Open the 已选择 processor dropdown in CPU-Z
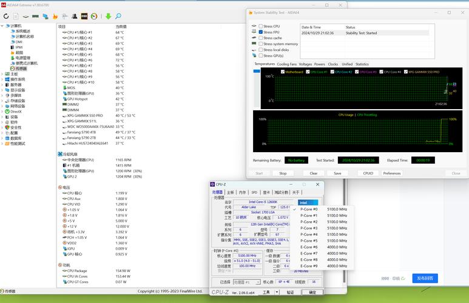This screenshot has width=469, height=303. (x=246, y=282)
